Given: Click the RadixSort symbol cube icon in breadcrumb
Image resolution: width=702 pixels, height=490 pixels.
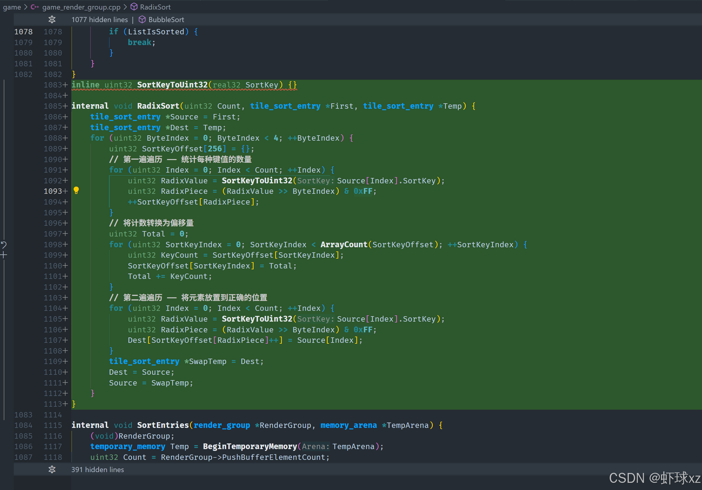Looking at the screenshot, I should coord(134,7).
